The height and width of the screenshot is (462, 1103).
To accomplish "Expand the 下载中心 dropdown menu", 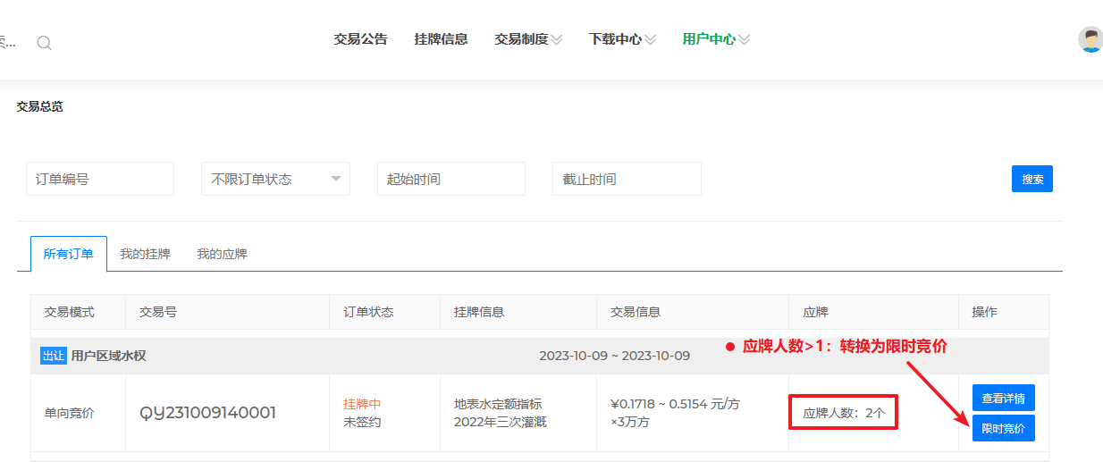I will [x=623, y=39].
